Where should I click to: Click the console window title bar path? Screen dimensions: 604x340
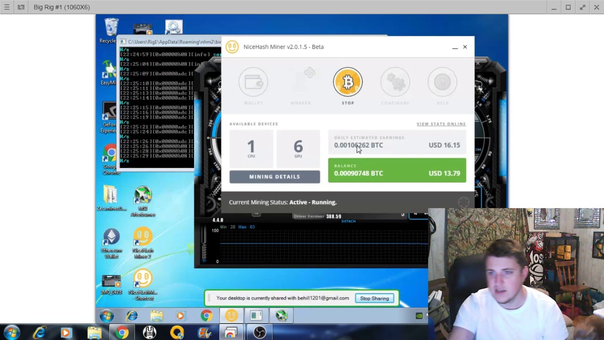tap(174, 42)
